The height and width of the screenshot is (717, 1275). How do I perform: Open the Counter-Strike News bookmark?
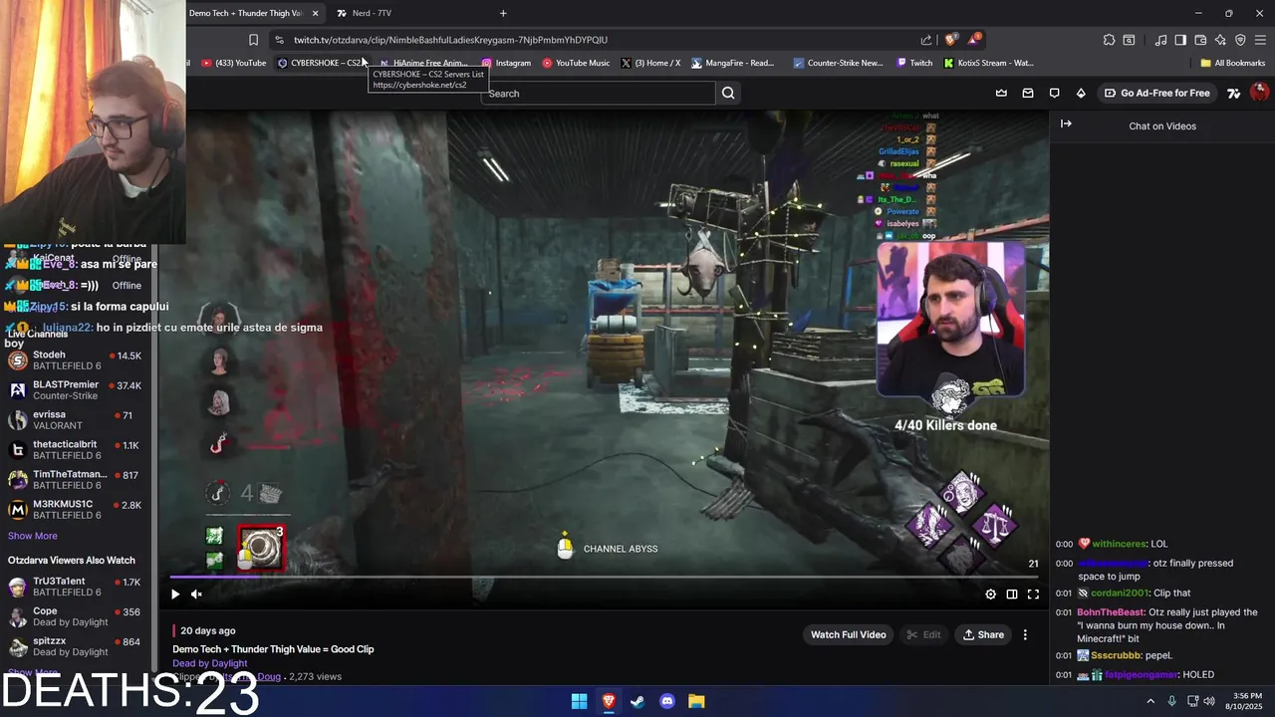point(838,63)
